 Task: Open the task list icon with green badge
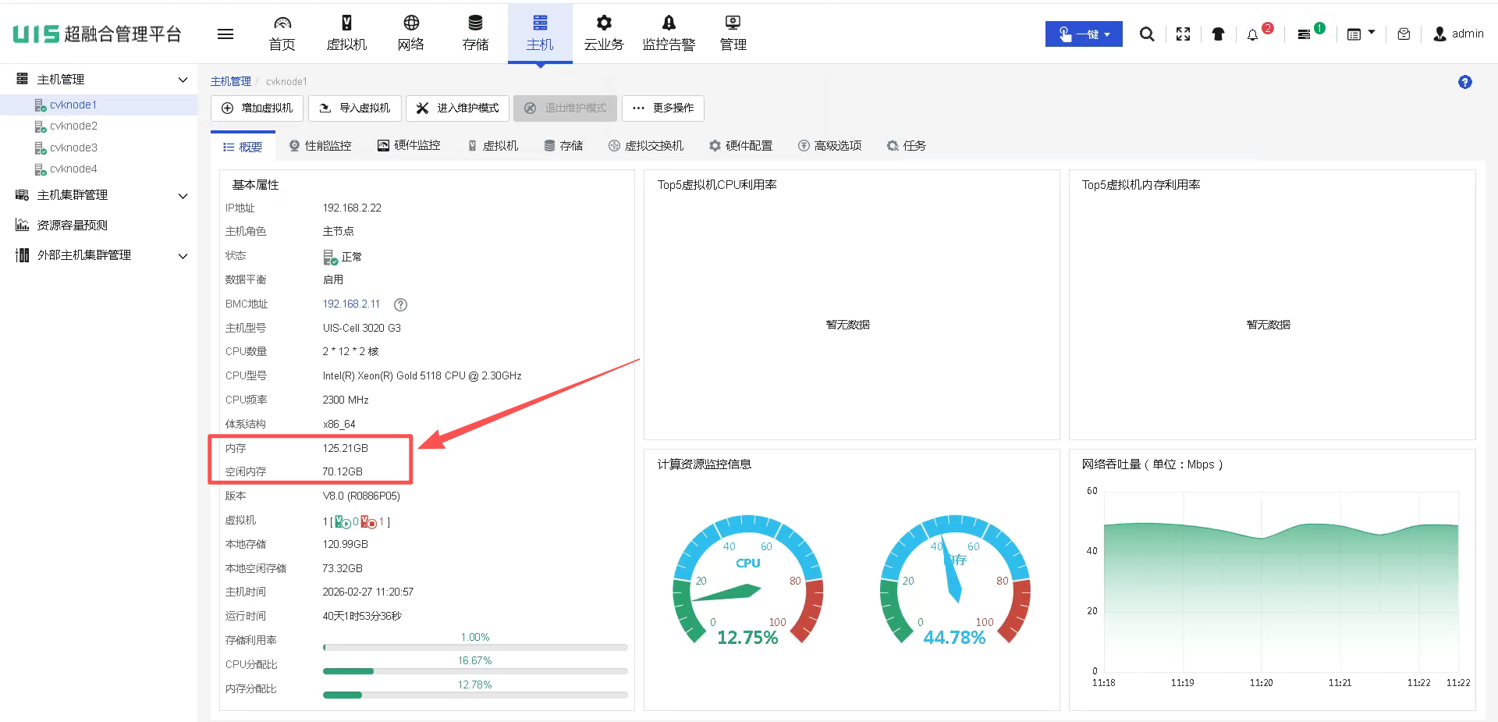[1305, 34]
